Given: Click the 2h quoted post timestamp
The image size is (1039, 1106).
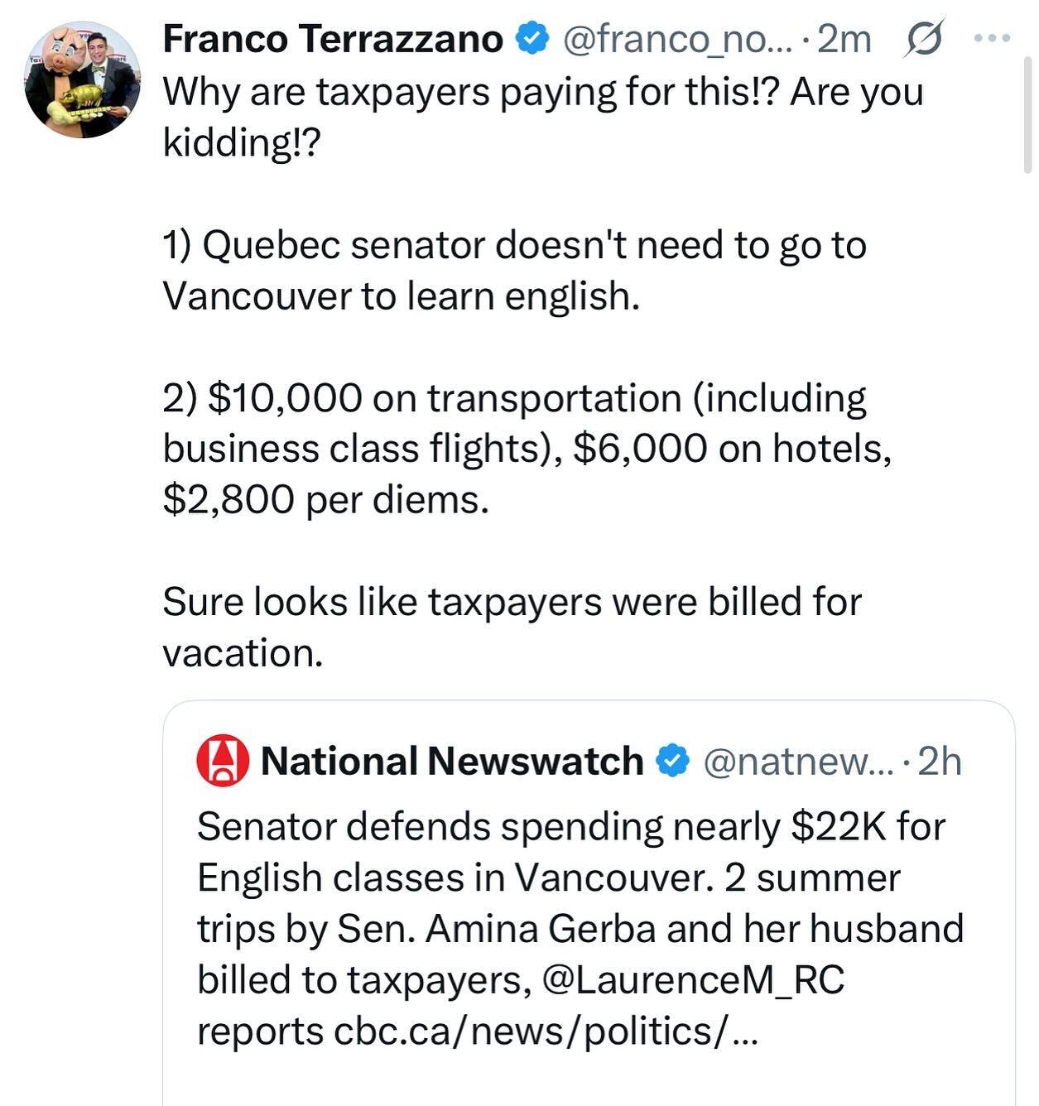Looking at the screenshot, I should pyautogui.click(x=940, y=761).
